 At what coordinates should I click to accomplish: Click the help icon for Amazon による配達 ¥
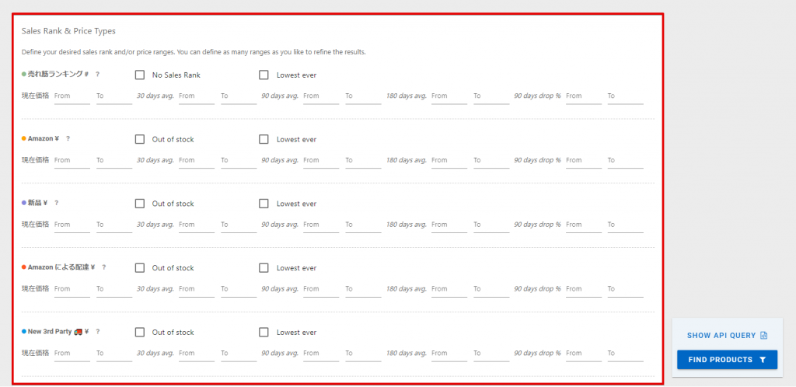click(104, 267)
